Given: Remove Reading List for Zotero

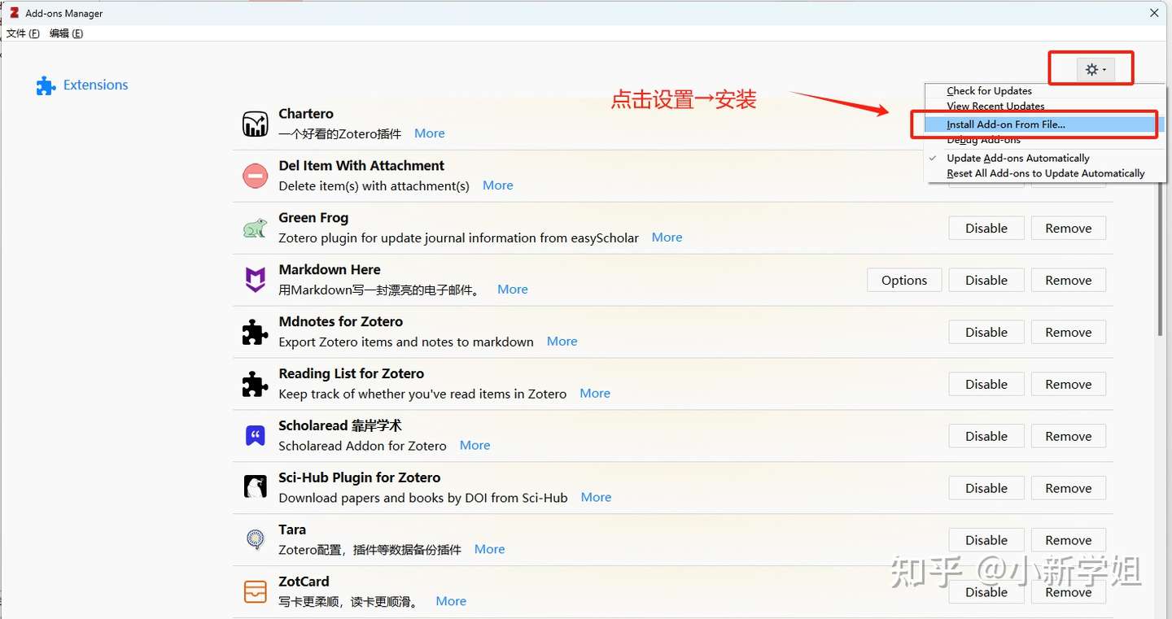Looking at the screenshot, I should [x=1069, y=384].
